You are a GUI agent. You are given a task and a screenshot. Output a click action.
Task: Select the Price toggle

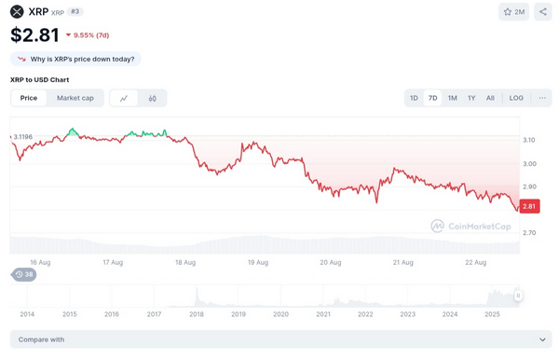click(x=29, y=98)
